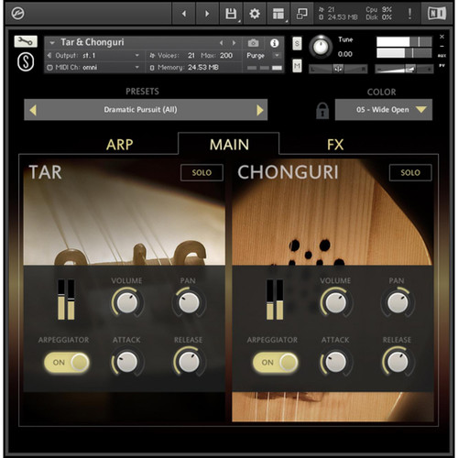Screen dimensions: 458x458
Task: Click the padlock color lock icon
Action: click(322, 111)
